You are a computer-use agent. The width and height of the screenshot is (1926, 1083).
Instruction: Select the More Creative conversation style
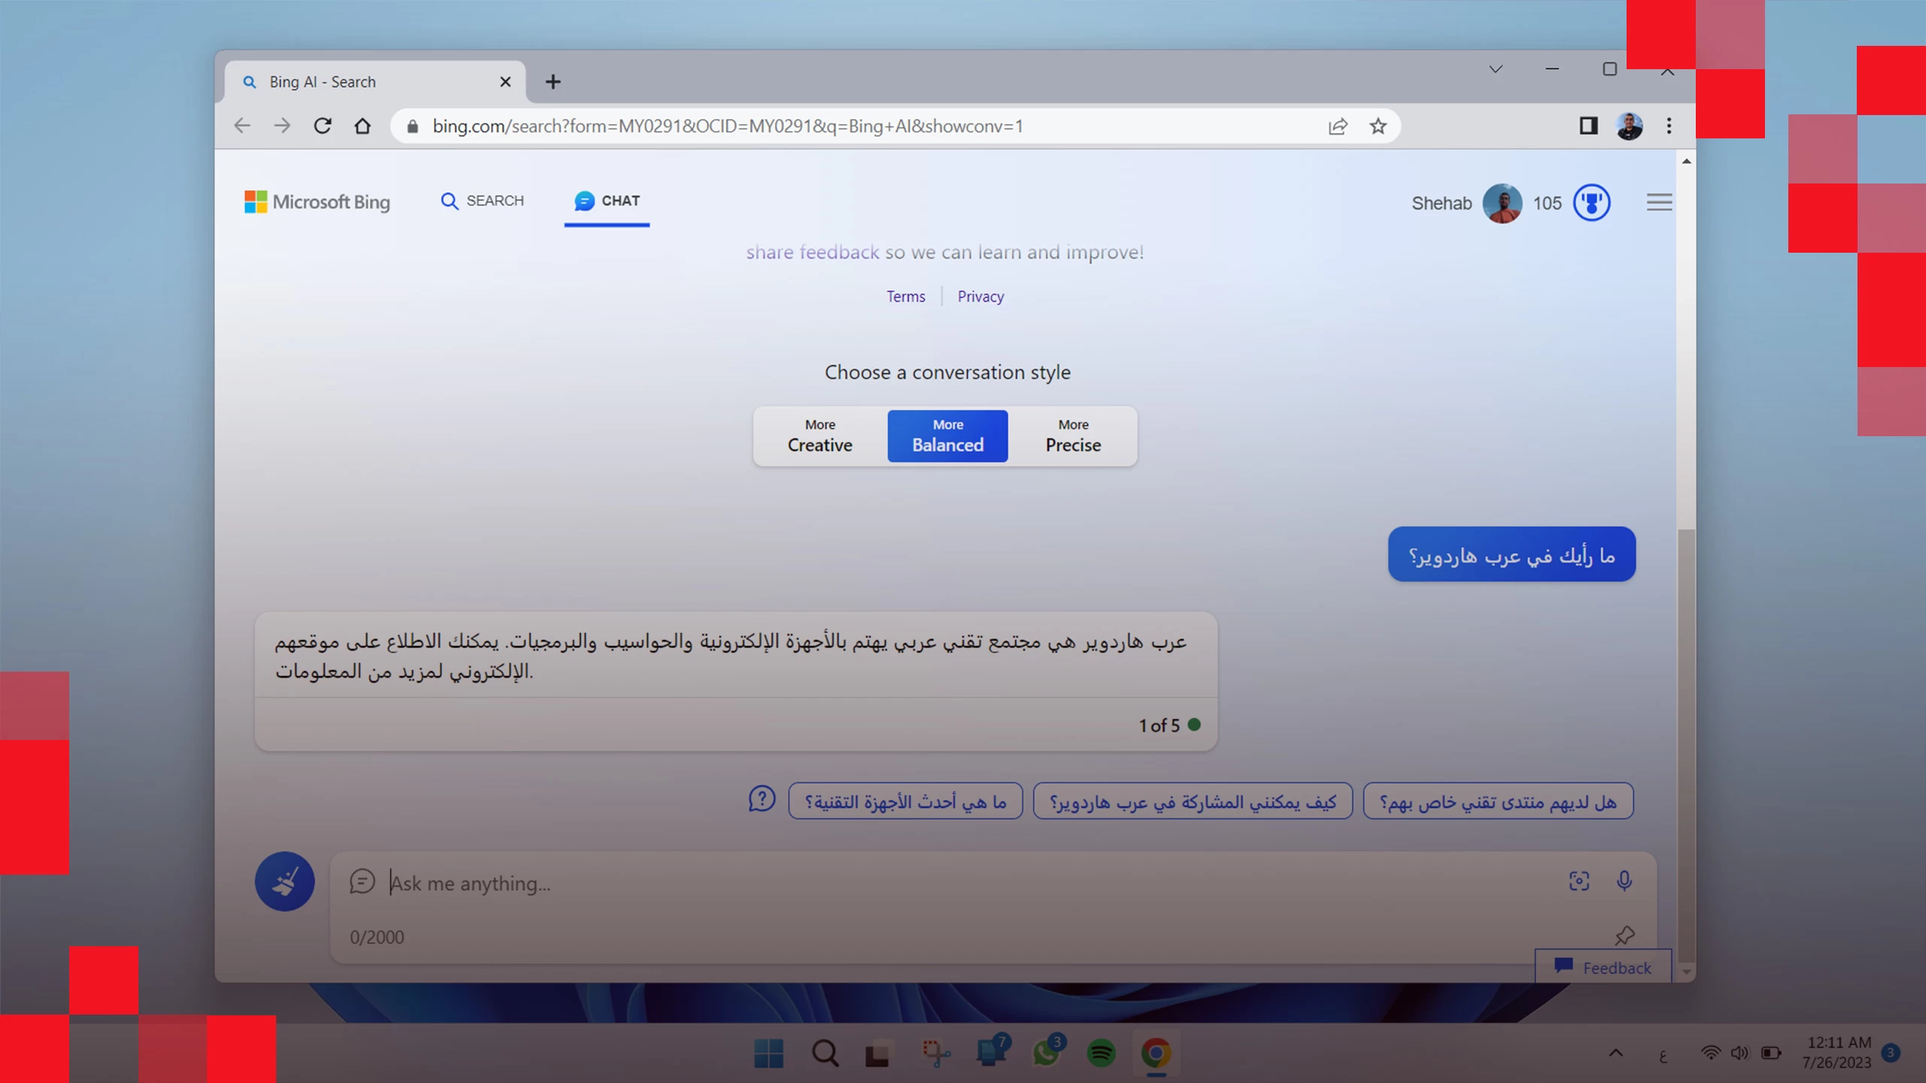(819, 436)
